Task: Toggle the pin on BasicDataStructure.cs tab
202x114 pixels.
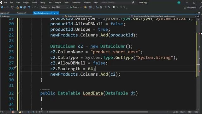Action: [x=55, y=13]
